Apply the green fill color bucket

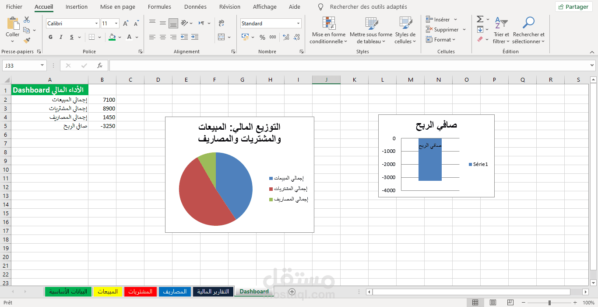pyautogui.click(x=113, y=37)
